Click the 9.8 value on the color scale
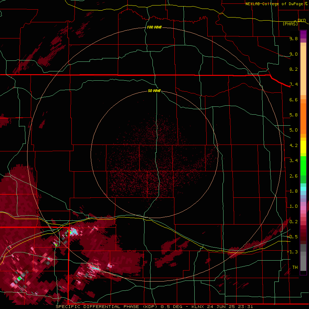Image resolution: width=309 pixels, height=309 pixels. coord(294,39)
